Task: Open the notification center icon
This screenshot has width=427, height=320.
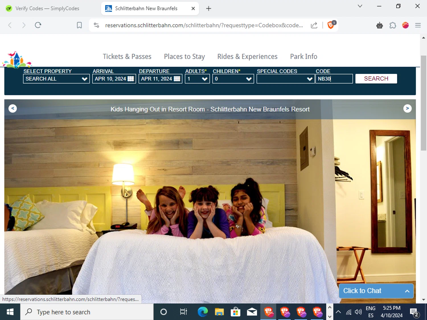Action: point(414,312)
